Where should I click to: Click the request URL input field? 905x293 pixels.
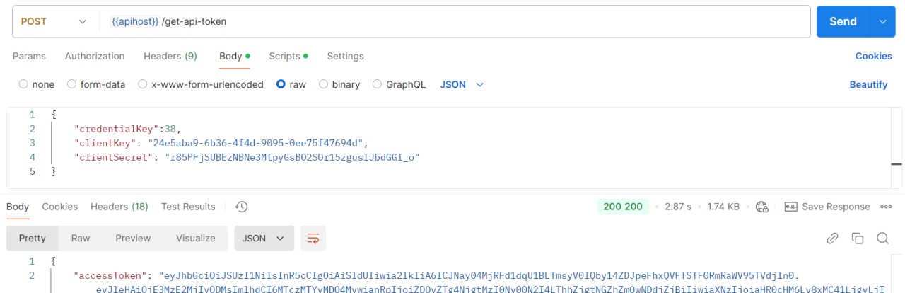[452, 21]
